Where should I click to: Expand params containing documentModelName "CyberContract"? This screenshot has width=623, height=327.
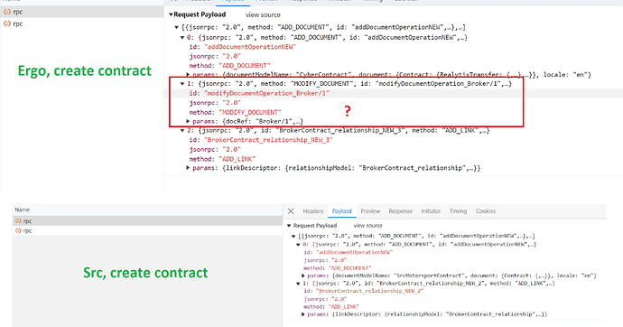click(188, 75)
